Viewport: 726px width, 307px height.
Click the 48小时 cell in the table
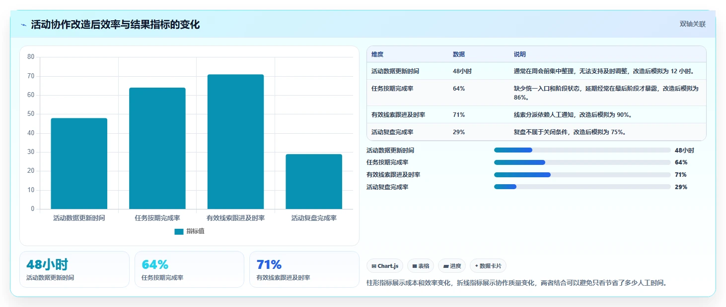[x=462, y=71]
